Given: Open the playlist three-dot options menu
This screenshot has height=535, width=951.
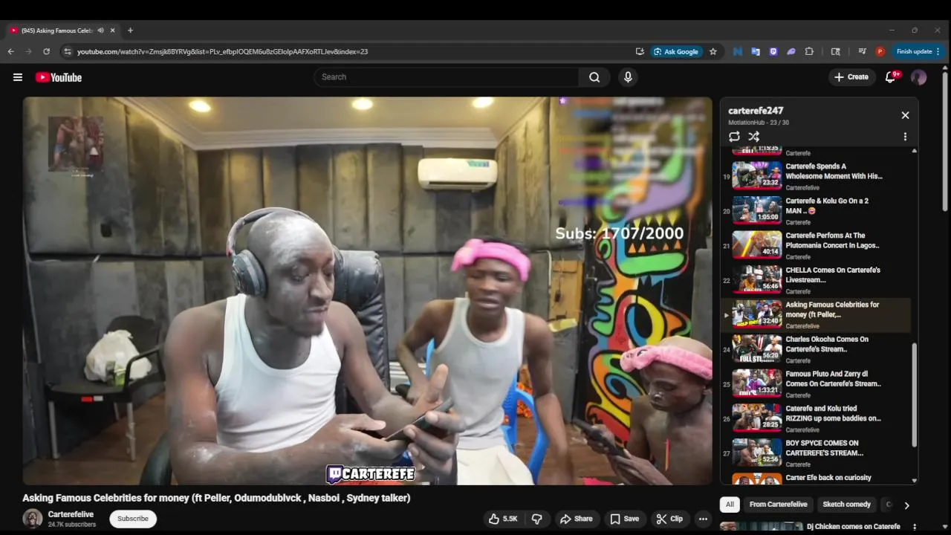Looking at the screenshot, I should 905,137.
